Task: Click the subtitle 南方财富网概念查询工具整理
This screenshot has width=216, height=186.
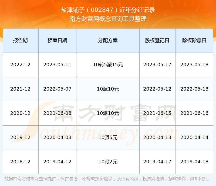Action: pyautogui.click(x=108, y=19)
